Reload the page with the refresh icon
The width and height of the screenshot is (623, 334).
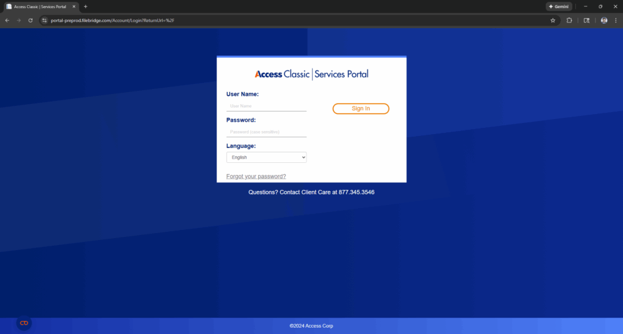[30, 20]
